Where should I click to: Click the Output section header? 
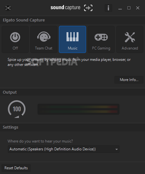coord(10,92)
